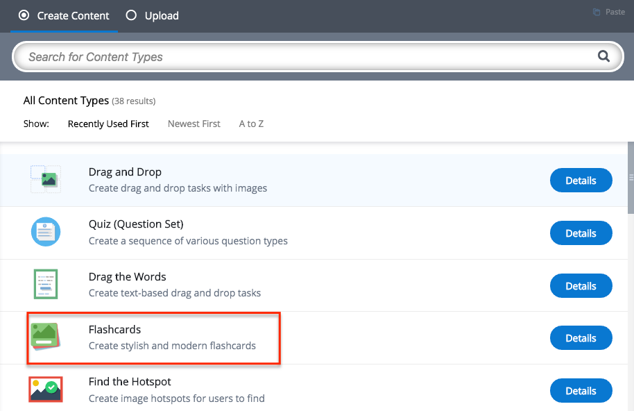Click the search magnifier icon
634x411 pixels.
(603, 56)
